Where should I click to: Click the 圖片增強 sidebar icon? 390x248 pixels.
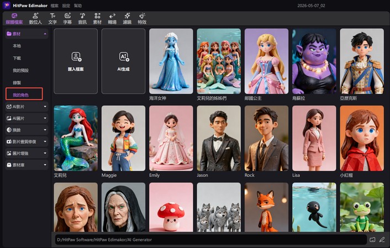pos(9,153)
